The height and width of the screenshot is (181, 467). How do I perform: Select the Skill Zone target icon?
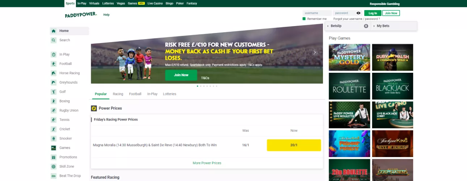pos(54,167)
